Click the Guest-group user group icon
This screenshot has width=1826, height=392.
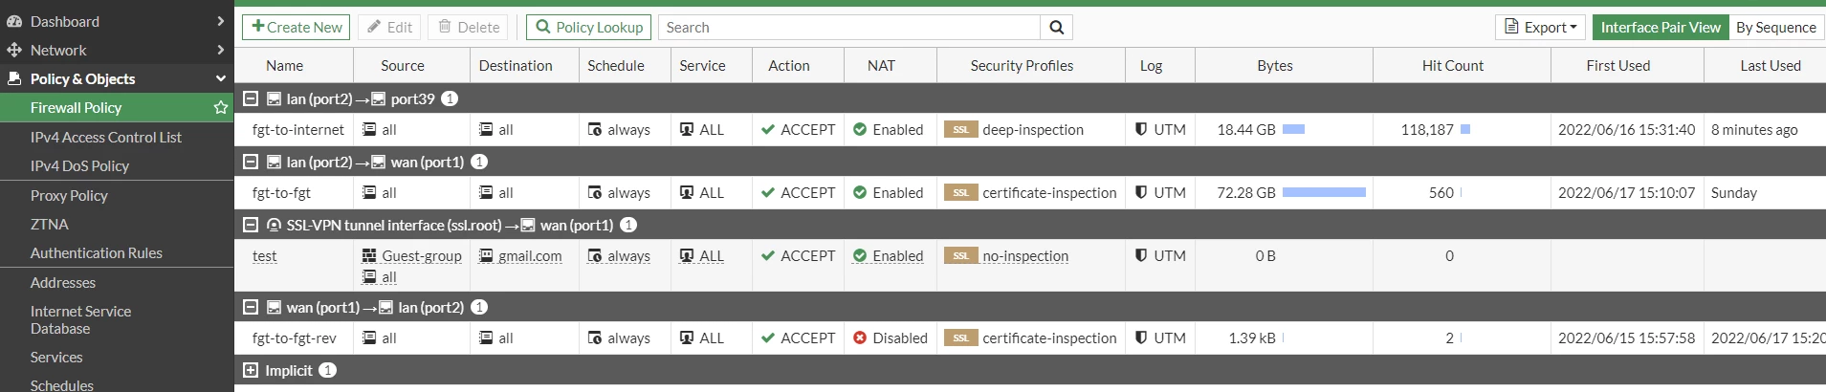coord(369,255)
